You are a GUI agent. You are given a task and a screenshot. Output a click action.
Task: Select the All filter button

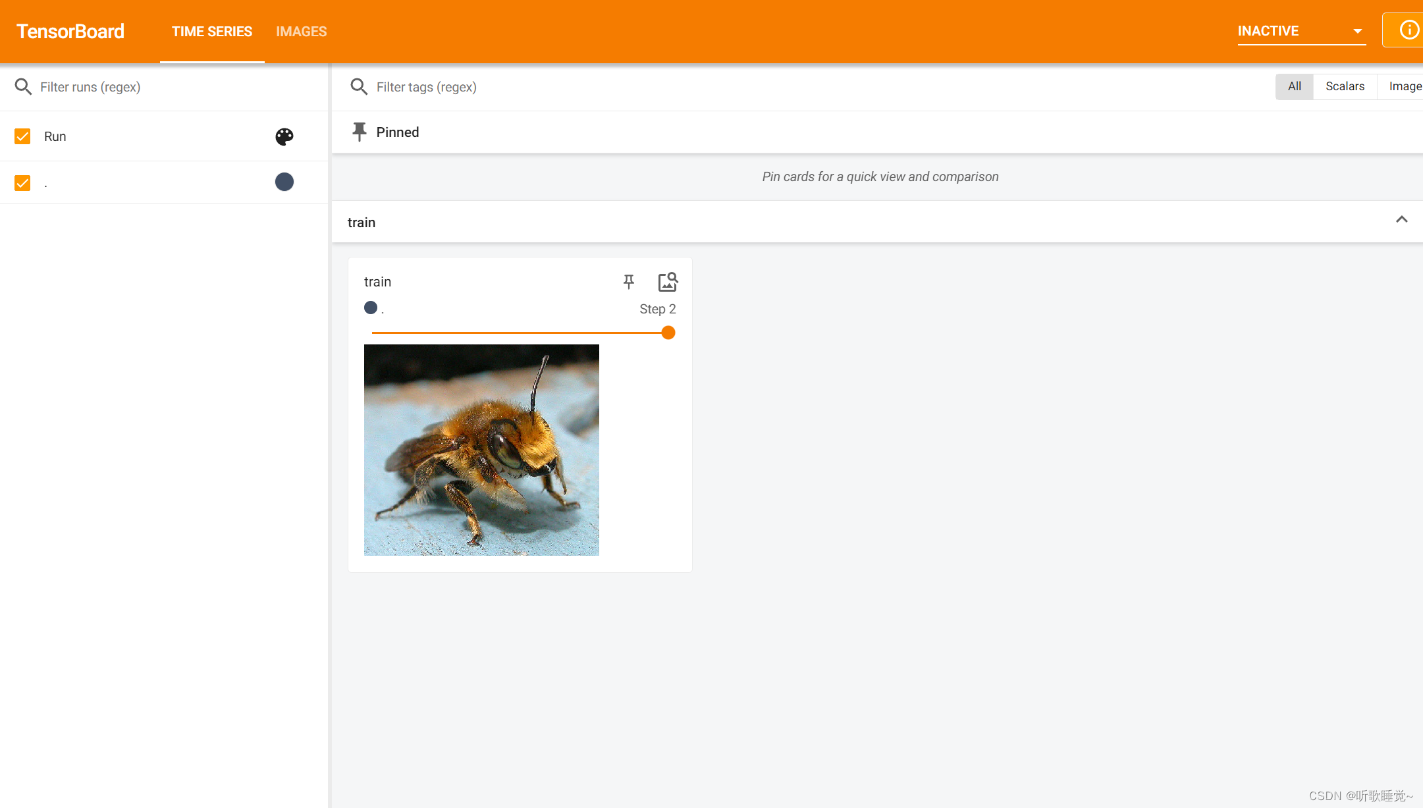(1294, 86)
